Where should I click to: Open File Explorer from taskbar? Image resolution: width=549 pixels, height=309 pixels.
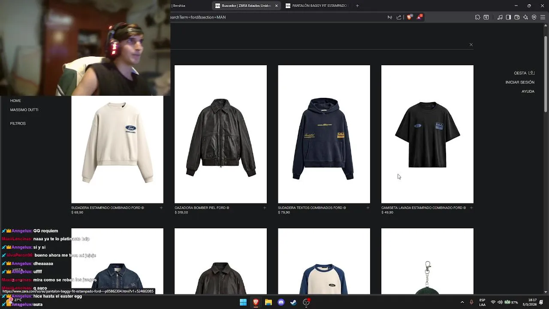click(x=268, y=302)
